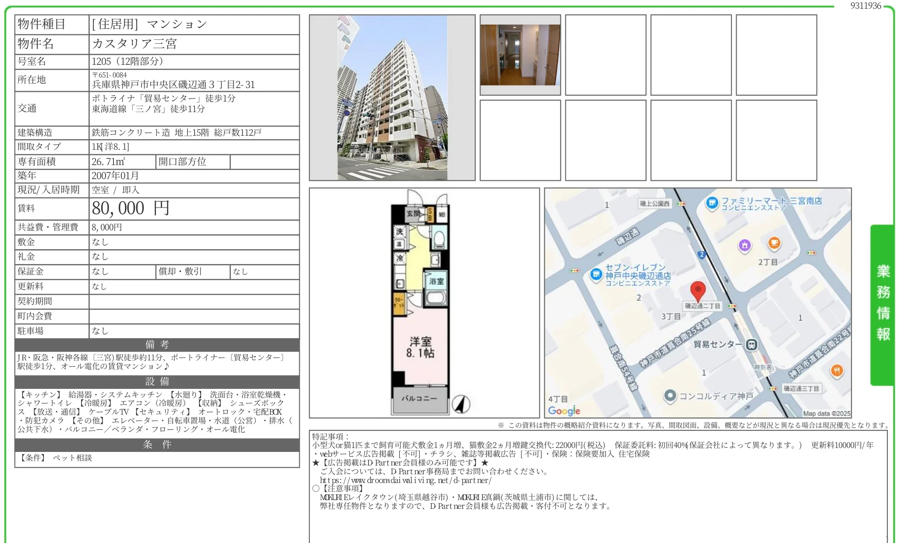
Task: Click the 磯辺通三丁目 intersection label
Action: click(801, 389)
